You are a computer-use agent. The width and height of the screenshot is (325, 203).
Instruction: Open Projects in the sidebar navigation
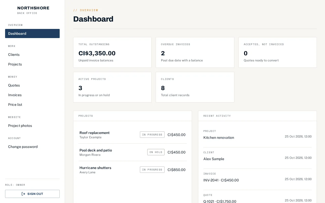(x=32, y=64)
